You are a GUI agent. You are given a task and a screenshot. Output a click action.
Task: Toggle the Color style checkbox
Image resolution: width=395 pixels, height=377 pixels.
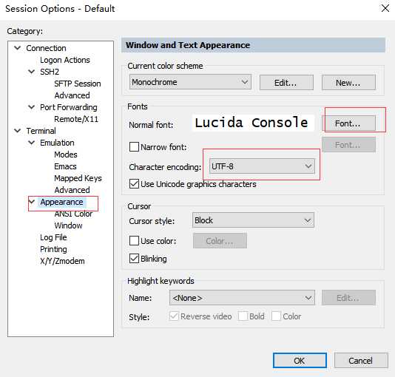pos(276,316)
